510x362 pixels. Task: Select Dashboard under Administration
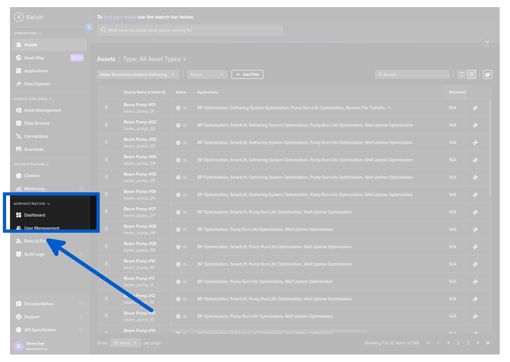[35, 215]
